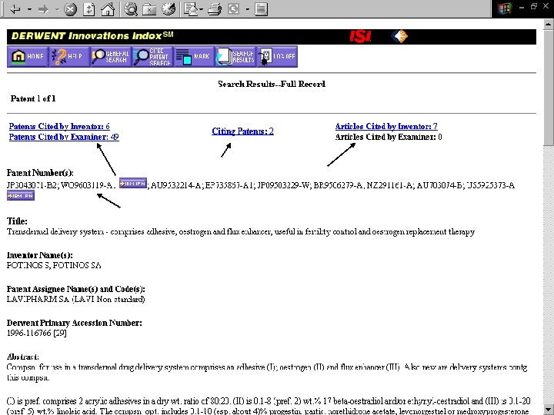This screenshot has height=415, width=554.
Task: Open the browser History icon
Action: (169, 9)
